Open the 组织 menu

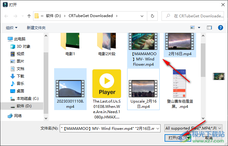click(x=12, y=28)
